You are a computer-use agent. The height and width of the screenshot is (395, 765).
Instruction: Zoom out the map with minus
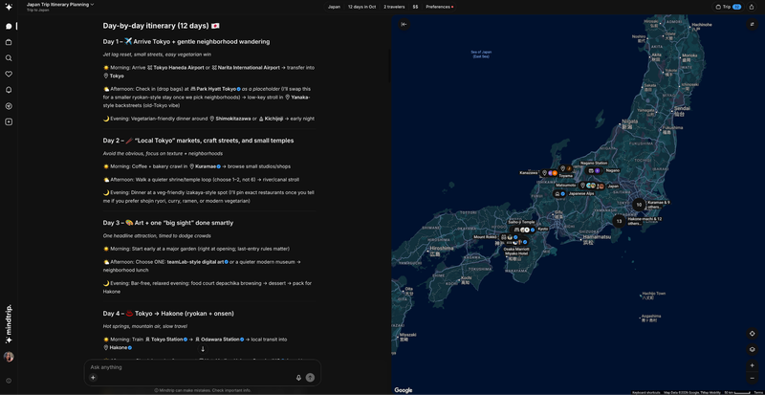752,379
